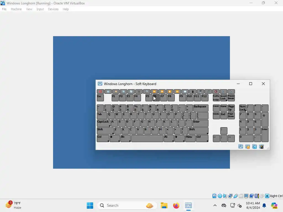Toggle the Num Lock key
The height and width of the screenshot is (212, 283).
coord(243,108)
